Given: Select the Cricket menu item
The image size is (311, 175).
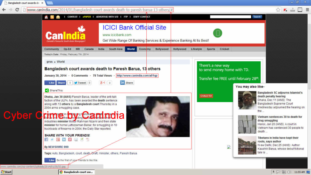Looking at the screenshot, I should click(x=224, y=49).
